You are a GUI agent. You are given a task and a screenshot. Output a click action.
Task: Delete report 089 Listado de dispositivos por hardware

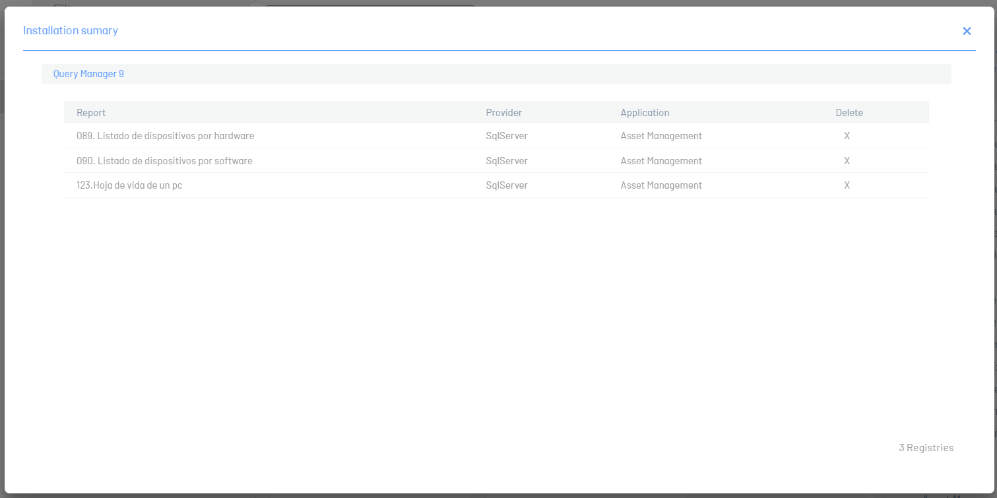tap(847, 136)
